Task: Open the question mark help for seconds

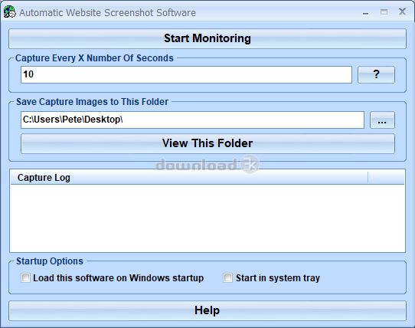Action: pyautogui.click(x=376, y=74)
